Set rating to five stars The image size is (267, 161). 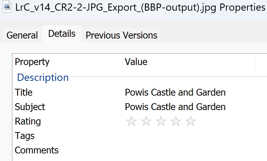pyautogui.click(x=191, y=121)
